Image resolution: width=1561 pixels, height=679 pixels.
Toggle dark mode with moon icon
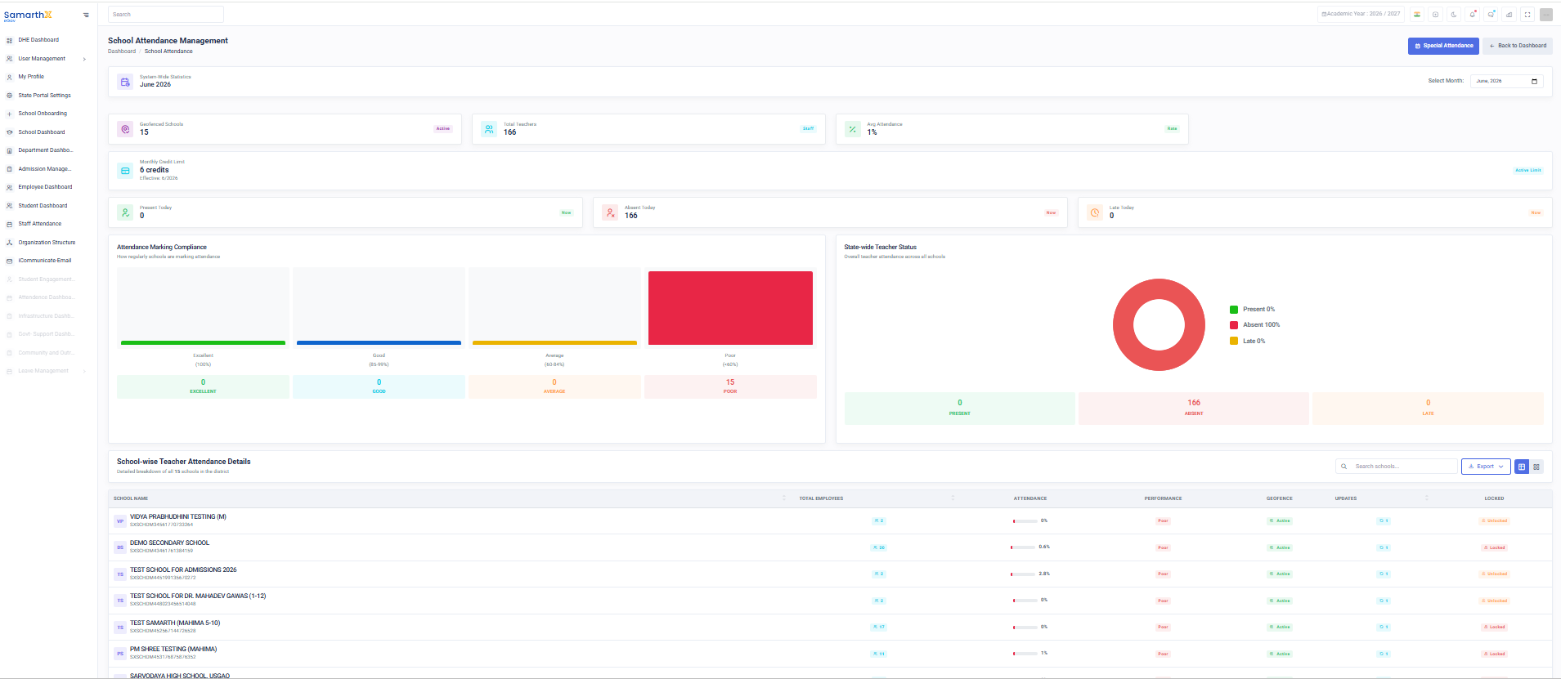coord(1453,14)
